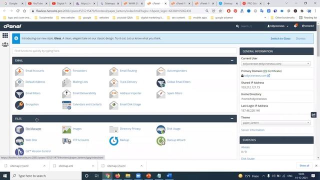Open options for sitemap (1).xml download
This screenshot has width=320, height=180.
coord(44,166)
